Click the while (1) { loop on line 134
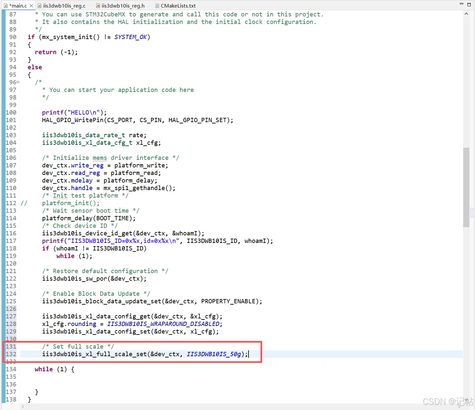The height and width of the screenshot is (410, 475). click(x=55, y=369)
